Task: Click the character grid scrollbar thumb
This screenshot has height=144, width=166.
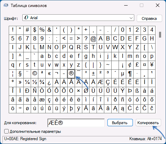Action: coord(160,35)
